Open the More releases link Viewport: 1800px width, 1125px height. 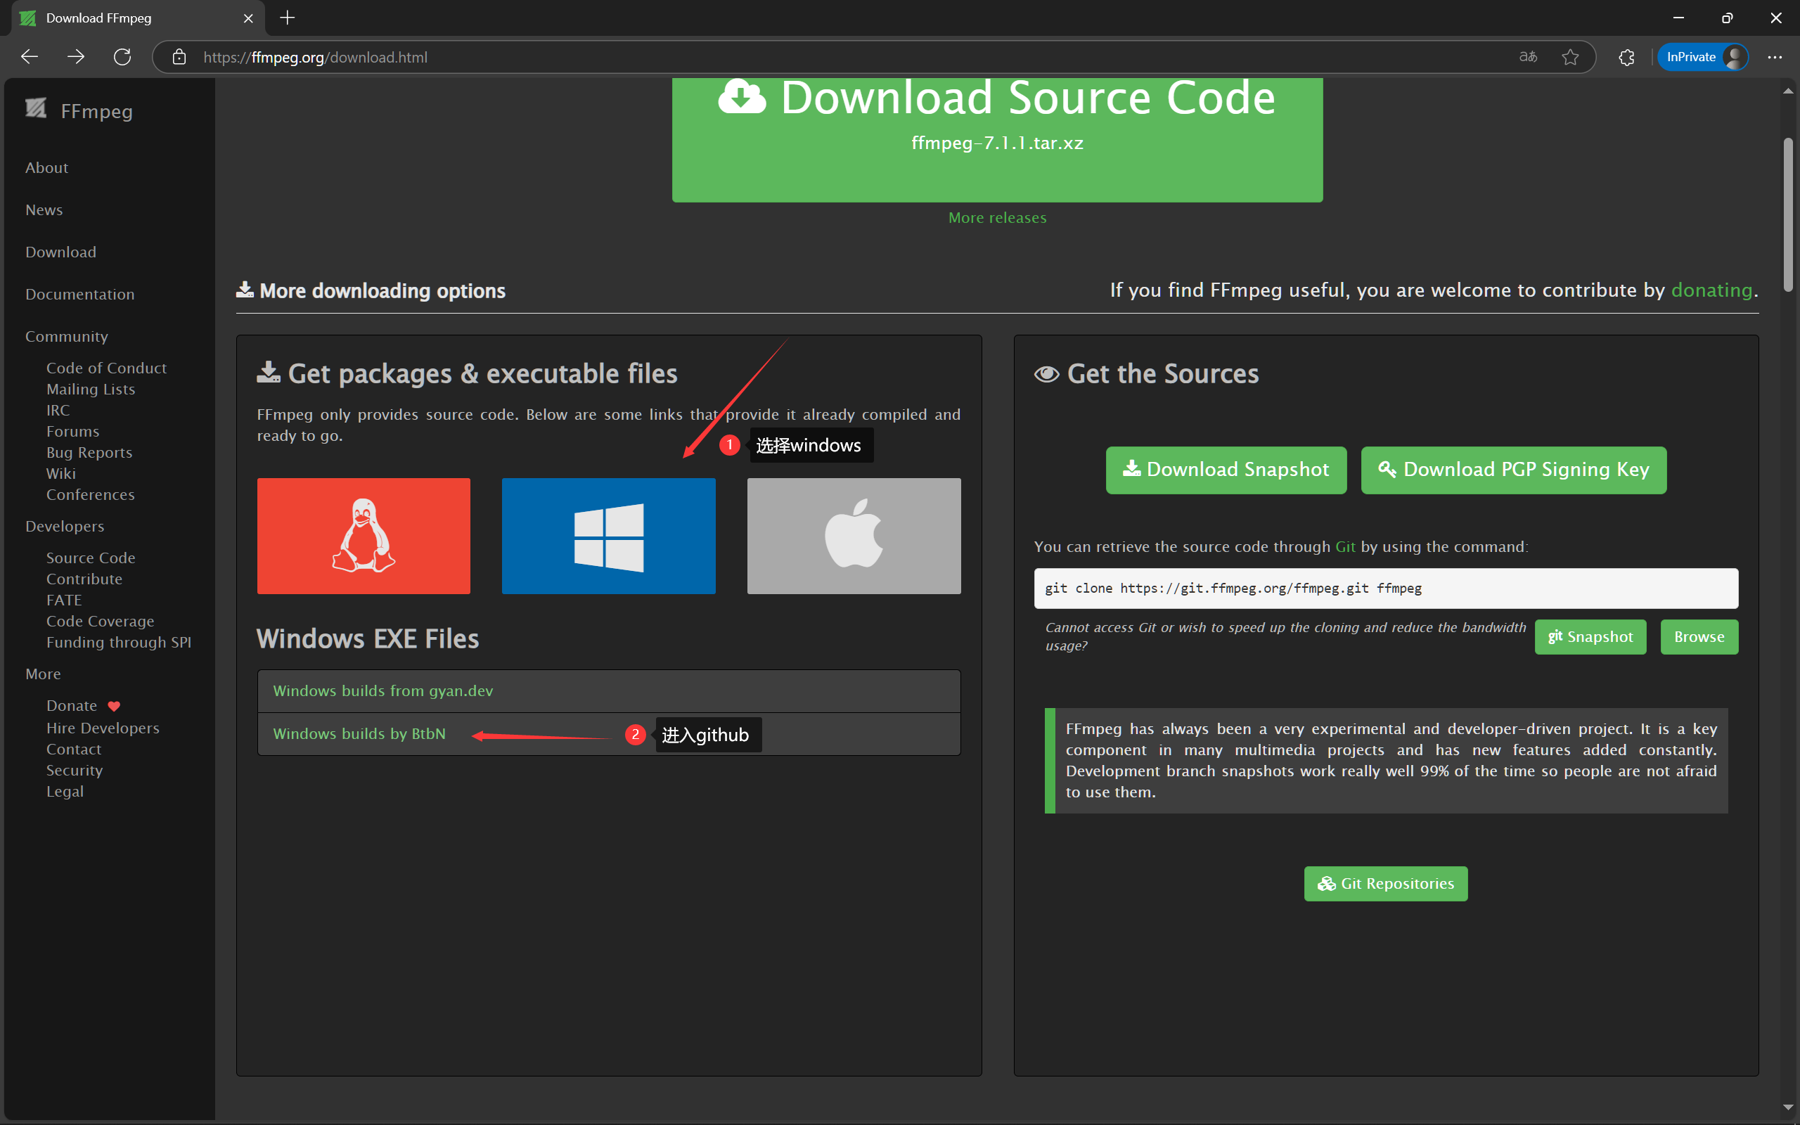pos(998,218)
